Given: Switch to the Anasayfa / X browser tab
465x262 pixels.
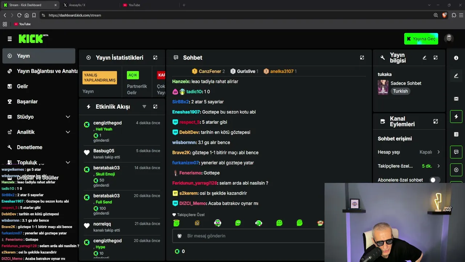Looking at the screenshot, I should [x=90, y=5].
